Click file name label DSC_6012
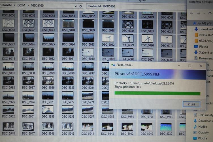This screenshot has height=142, width=213. point(48,59)
